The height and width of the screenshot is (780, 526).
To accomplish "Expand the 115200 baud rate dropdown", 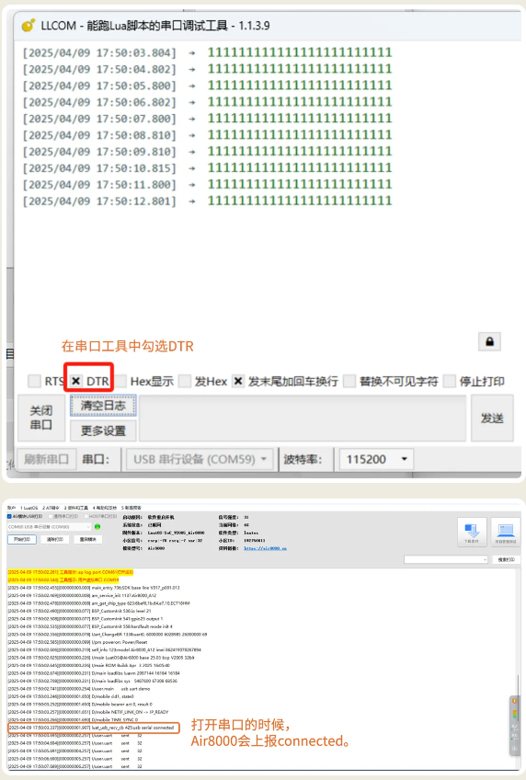I will [x=376, y=459].
